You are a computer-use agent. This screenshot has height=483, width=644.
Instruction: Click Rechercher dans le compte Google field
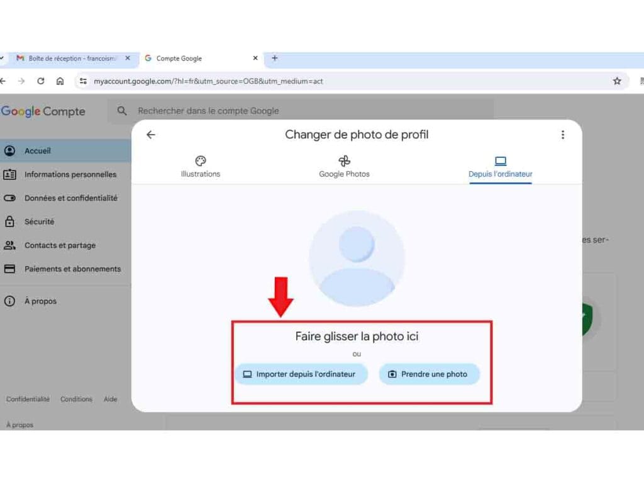click(302, 111)
